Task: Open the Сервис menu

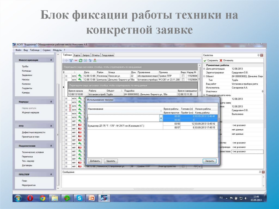Action: 47,50
